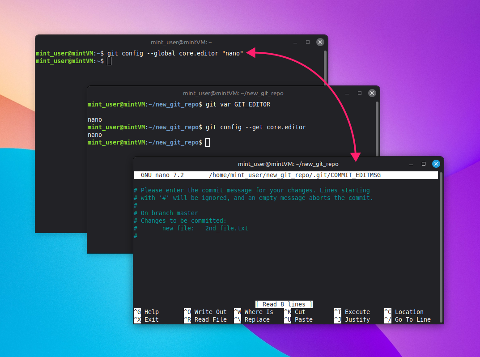Click the 'GNU nano 7.2' header text
This screenshot has height=357, width=480.
point(162,175)
